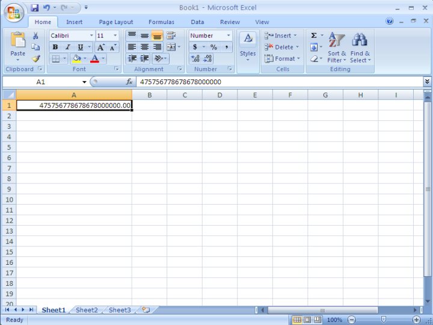The width and height of the screenshot is (433, 325).
Task: Decrease Indent in the Alignment group
Action: pos(132,58)
